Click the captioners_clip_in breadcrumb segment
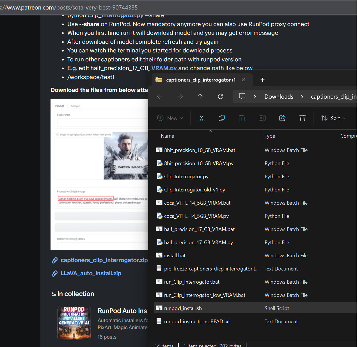This screenshot has width=357, height=347. click(334, 97)
